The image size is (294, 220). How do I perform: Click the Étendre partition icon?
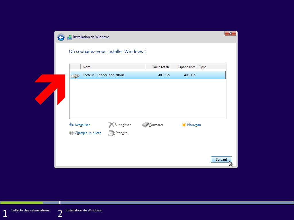click(111, 133)
